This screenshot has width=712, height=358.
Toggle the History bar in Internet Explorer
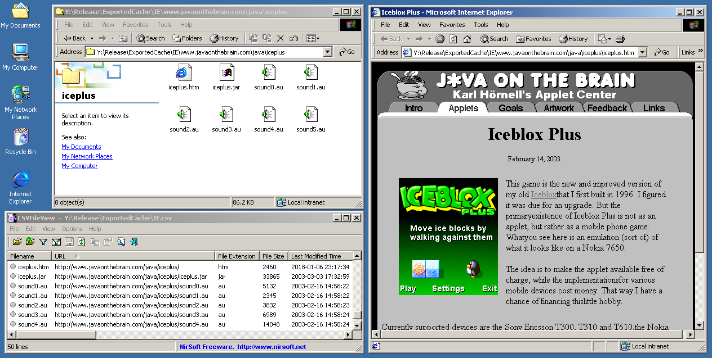click(x=573, y=39)
